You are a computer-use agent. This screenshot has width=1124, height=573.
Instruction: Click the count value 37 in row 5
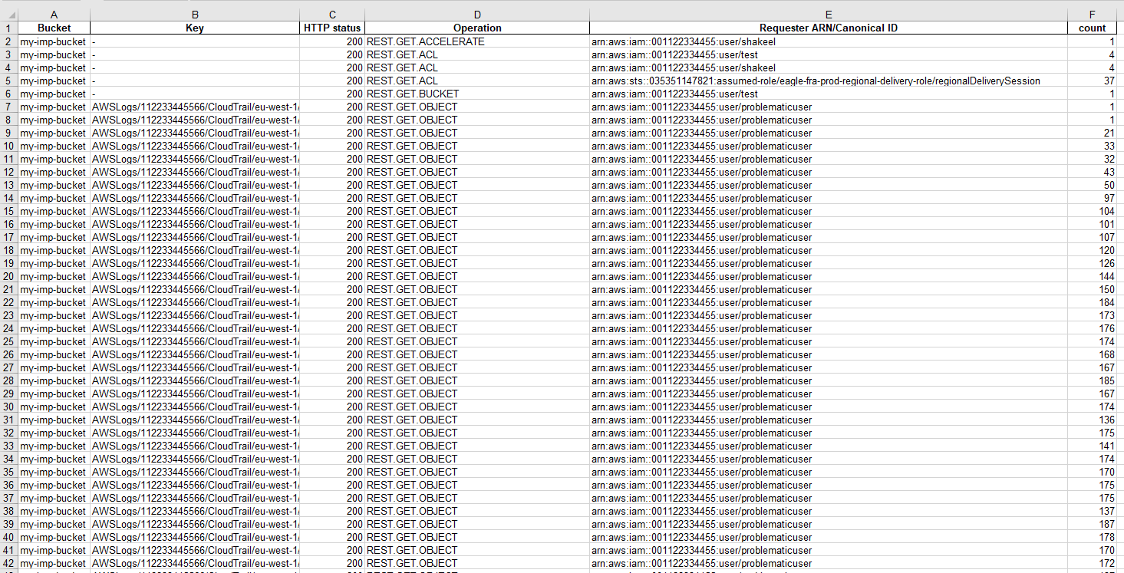[1106, 81]
